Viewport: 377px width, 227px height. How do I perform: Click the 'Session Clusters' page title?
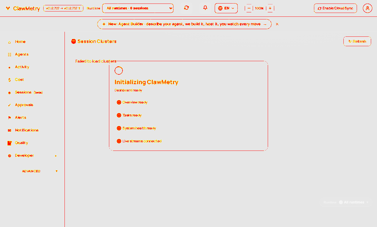tap(97, 41)
